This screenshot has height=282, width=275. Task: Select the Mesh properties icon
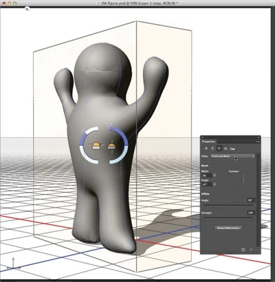point(206,149)
